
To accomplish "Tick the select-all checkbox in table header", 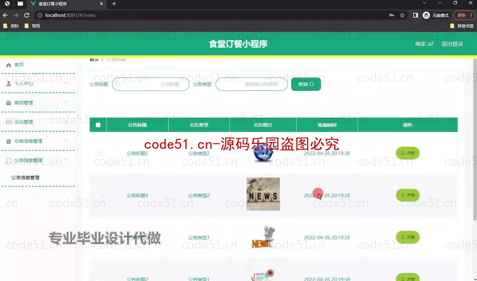I will [x=98, y=125].
